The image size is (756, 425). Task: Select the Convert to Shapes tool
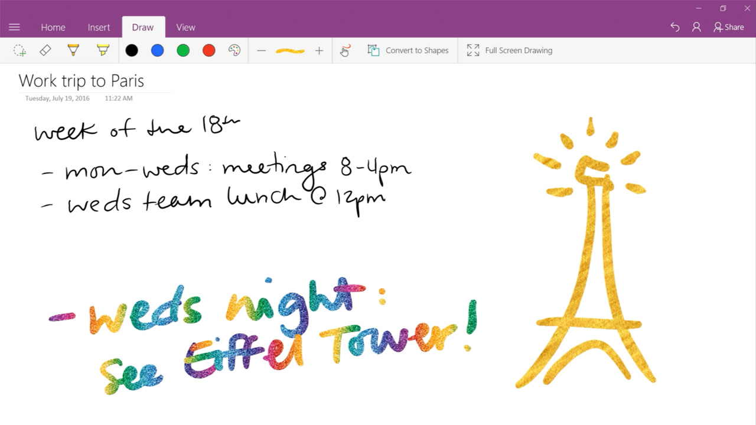point(408,50)
